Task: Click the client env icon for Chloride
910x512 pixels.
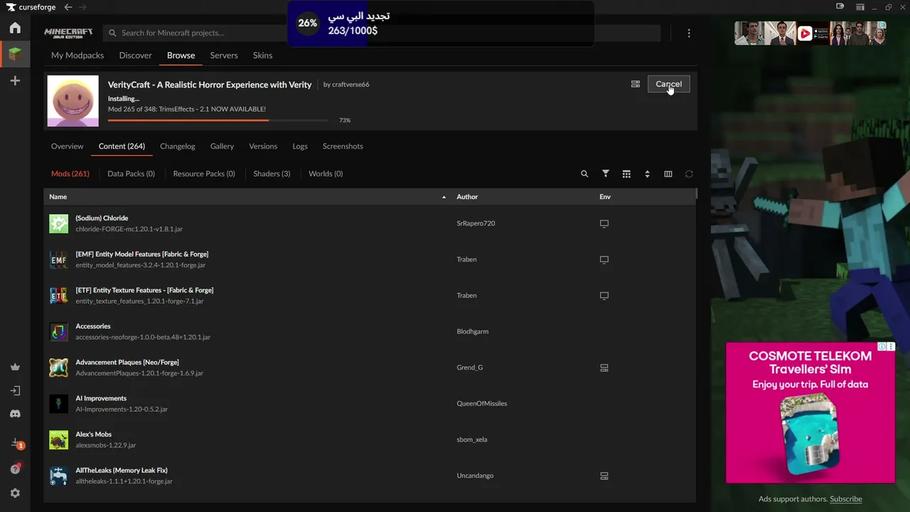Action: click(604, 223)
